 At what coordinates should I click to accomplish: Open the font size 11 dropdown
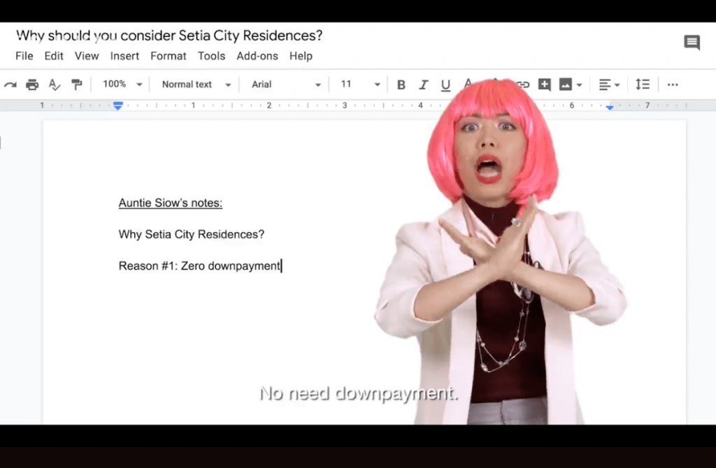pyautogui.click(x=360, y=85)
